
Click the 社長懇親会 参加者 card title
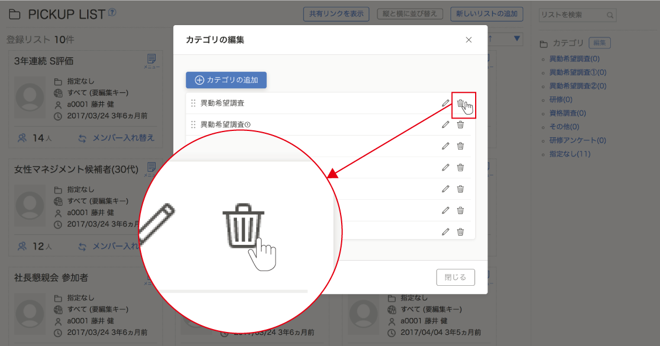pos(51,278)
